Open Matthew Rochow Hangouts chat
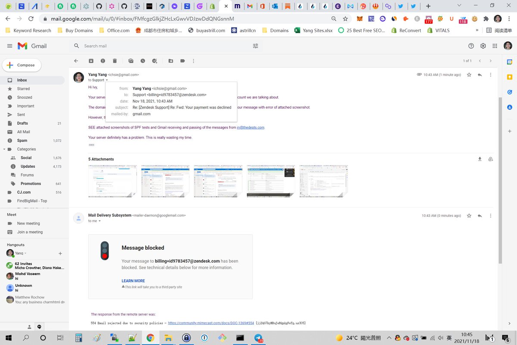This screenshot has width=517, height=345. 34,300
